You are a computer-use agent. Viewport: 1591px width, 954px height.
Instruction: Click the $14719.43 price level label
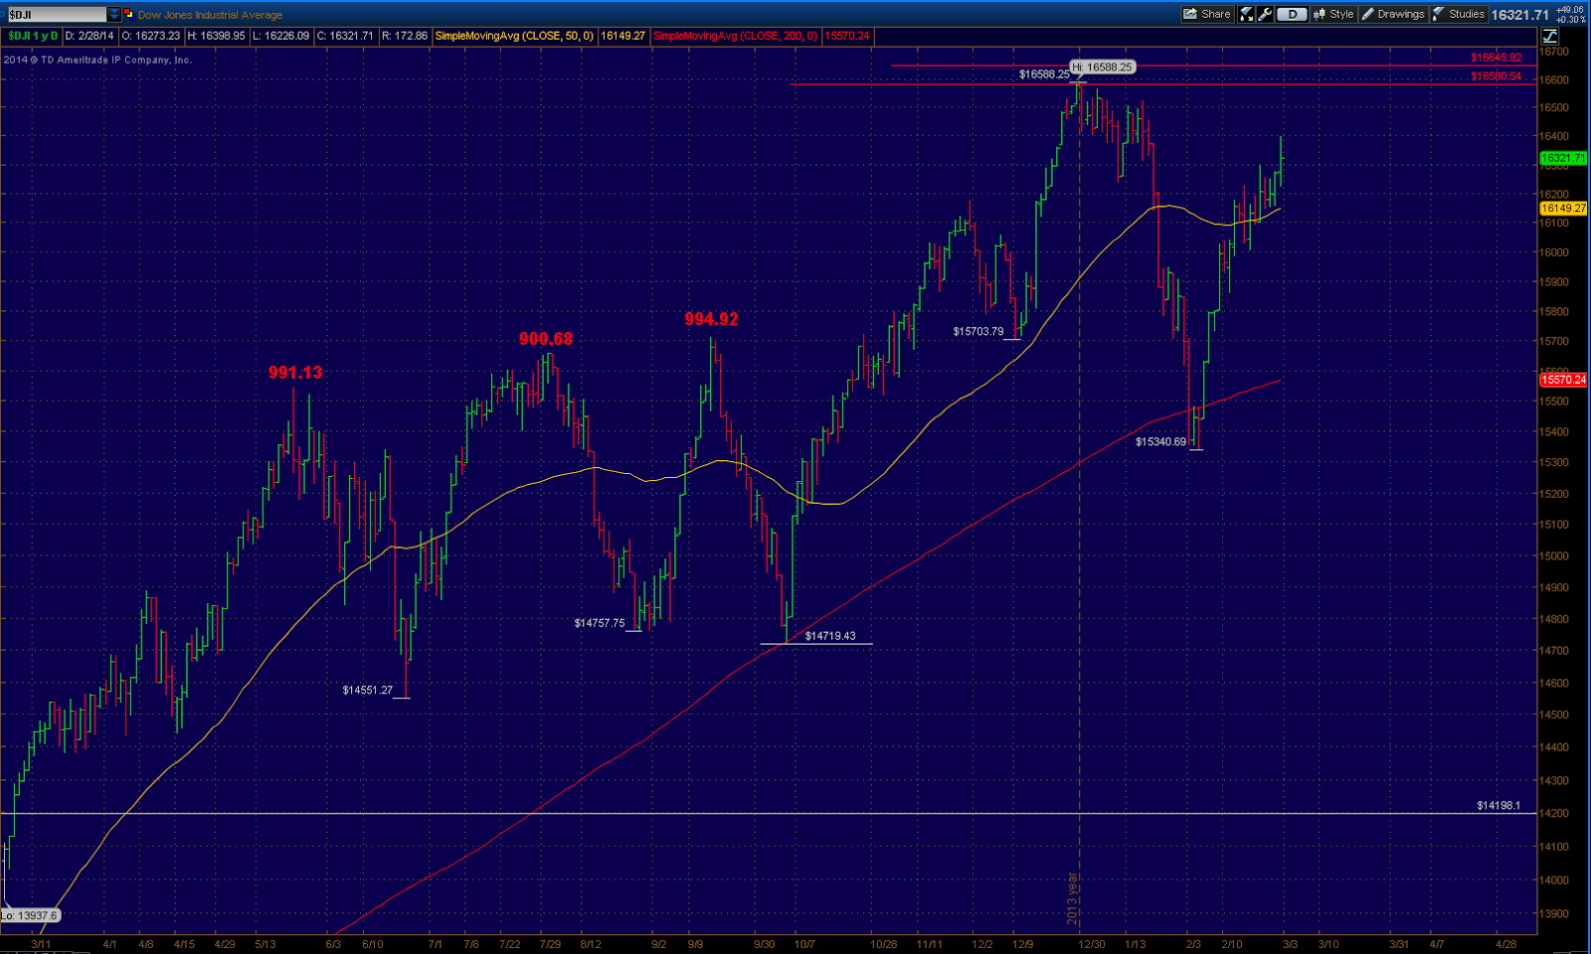830,636
